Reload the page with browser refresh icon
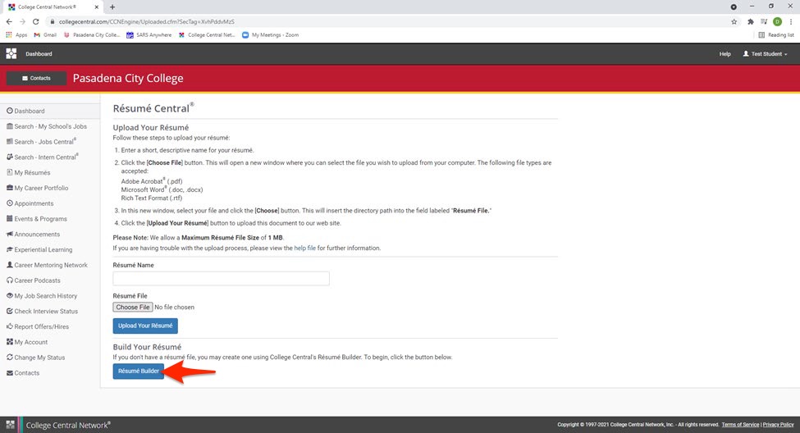 coord(36,21)
